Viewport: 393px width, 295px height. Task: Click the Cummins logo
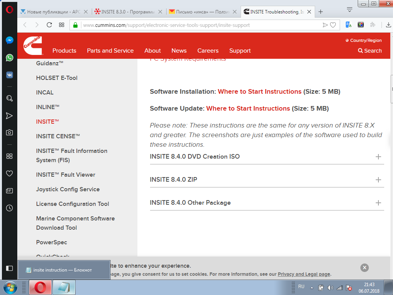(x=33, y=45)
